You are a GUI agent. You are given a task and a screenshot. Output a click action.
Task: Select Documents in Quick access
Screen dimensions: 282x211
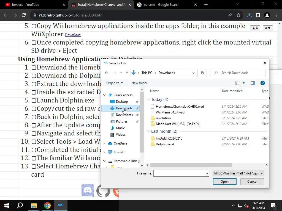coord(124,115)
